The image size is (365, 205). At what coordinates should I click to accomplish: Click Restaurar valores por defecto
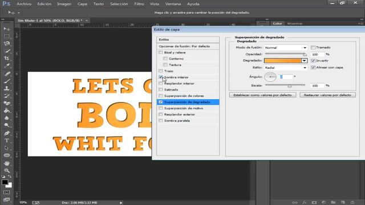click(x=327, y=95)
